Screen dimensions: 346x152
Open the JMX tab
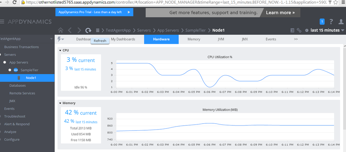(245, 39)
